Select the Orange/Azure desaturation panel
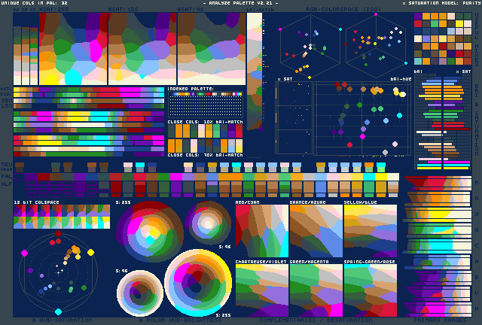The image size is (482, 325). [x=316, y=232]
